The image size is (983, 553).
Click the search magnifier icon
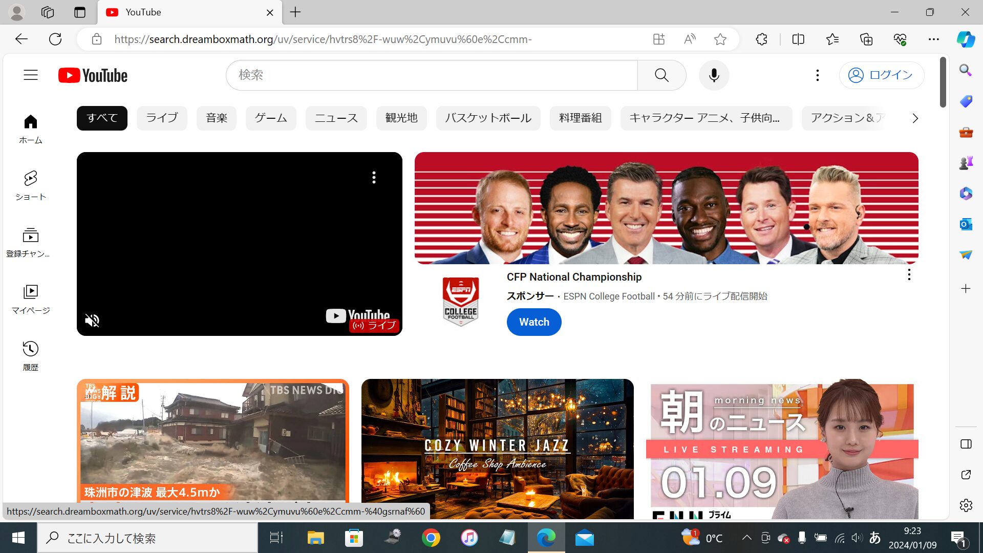661,75
